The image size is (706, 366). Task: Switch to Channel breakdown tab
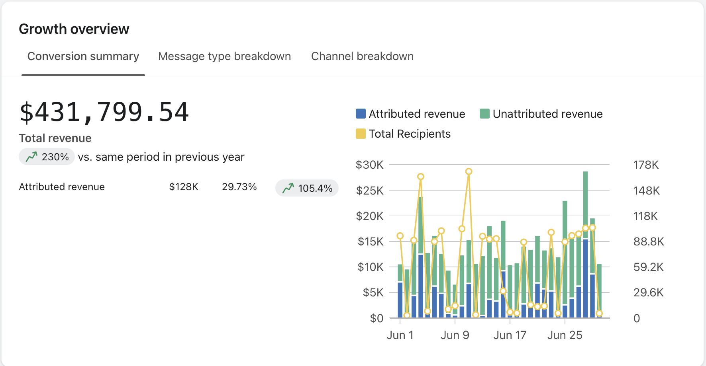pyautogui.click(x=362, y=56)
